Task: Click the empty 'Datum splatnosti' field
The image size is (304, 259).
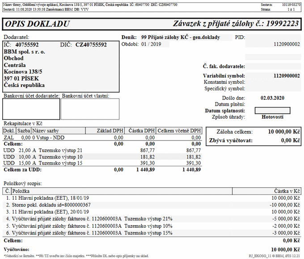Action: (x=272, y=111)
